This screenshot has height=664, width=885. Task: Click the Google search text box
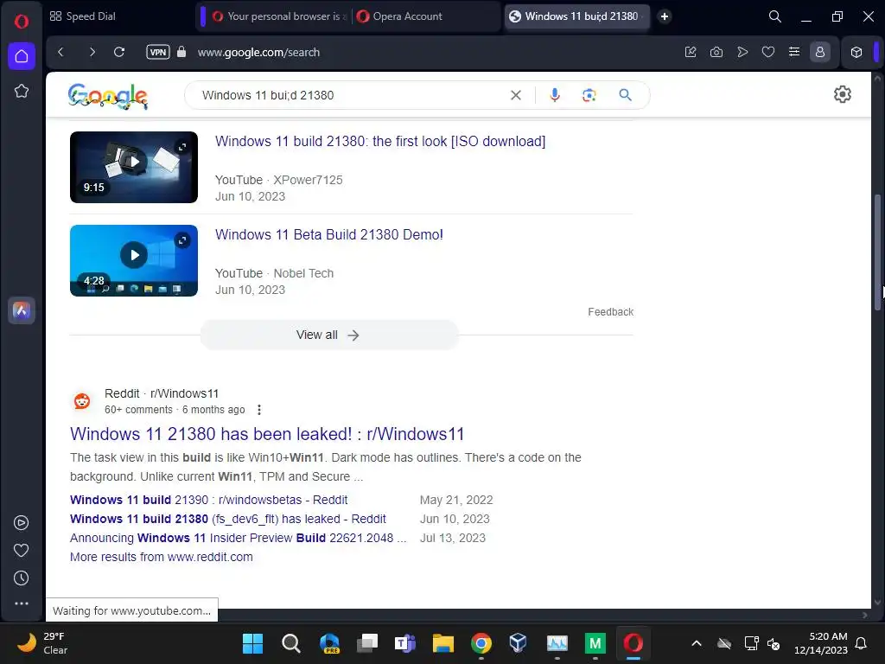pos(350,95)
